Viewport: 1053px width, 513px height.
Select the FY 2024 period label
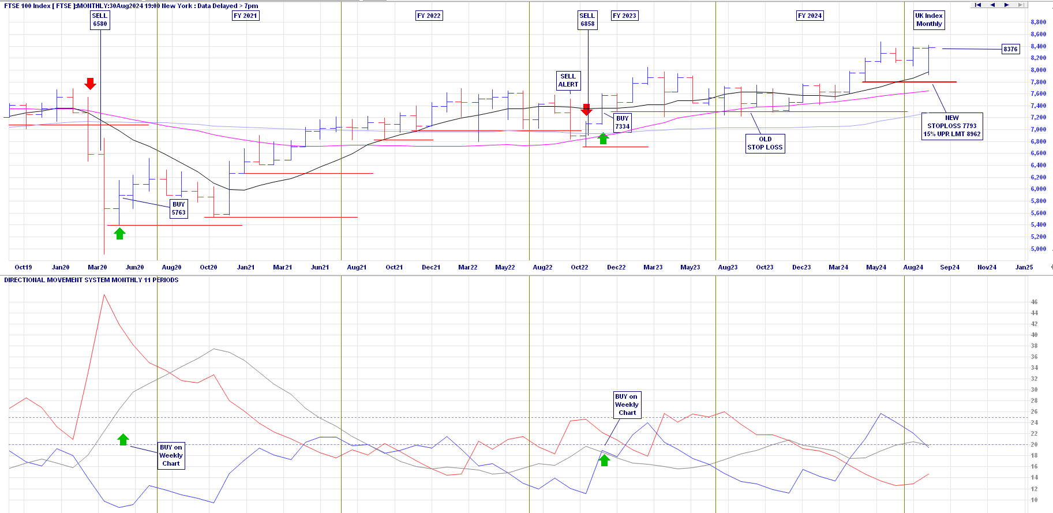click(810, 16)
